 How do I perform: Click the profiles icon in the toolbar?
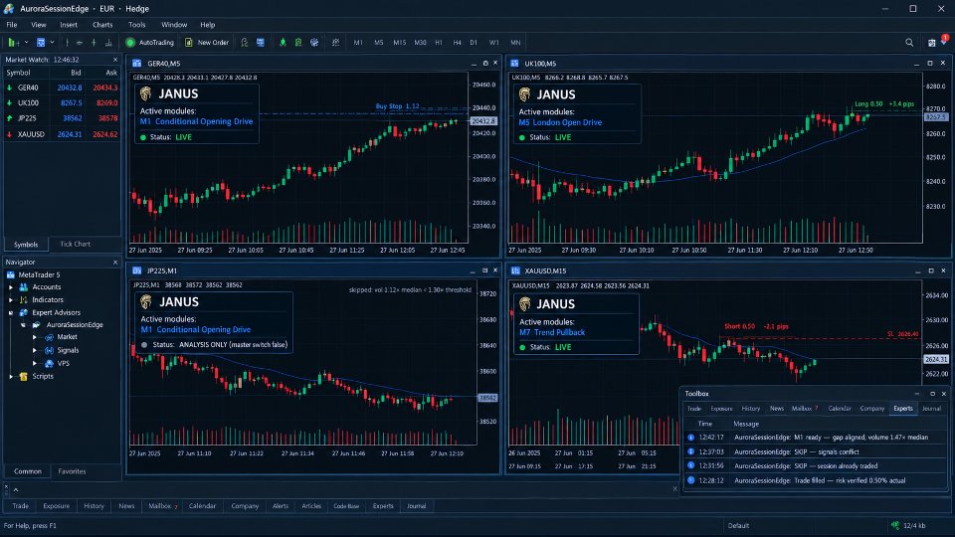[x=41, y=43]
